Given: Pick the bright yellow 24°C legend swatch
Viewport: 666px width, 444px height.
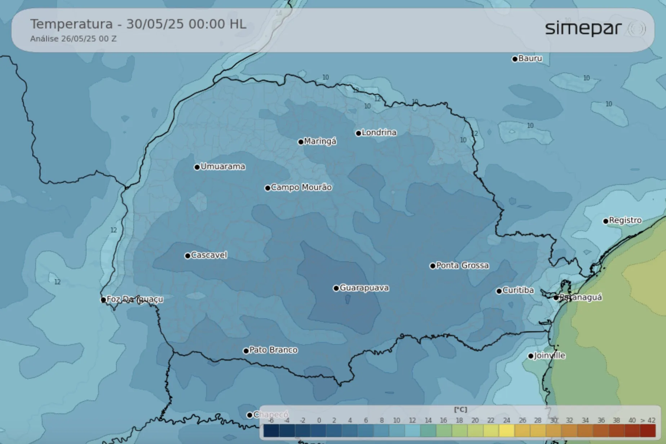Looking at the screenshot, I should point(506,431).
